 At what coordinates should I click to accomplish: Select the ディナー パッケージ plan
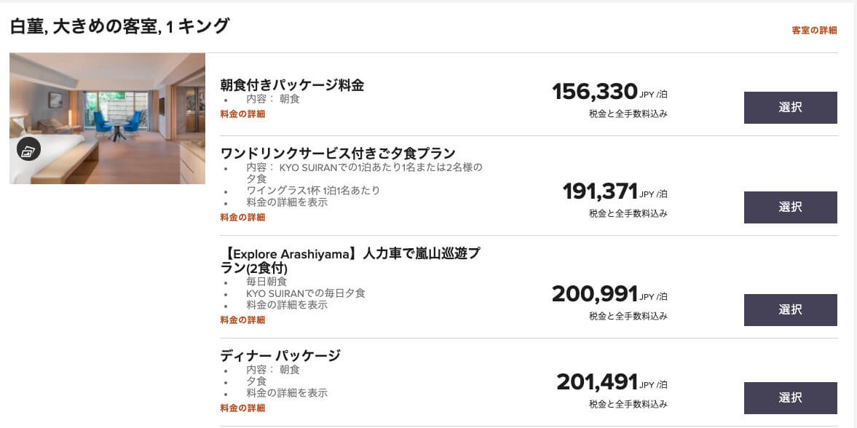coord(790,398)
